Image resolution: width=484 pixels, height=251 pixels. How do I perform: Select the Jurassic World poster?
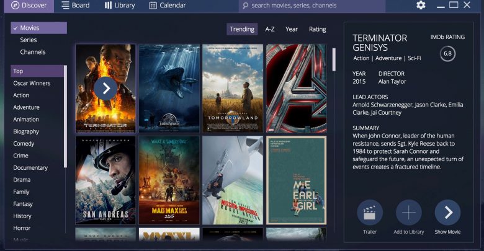click(x=169, y=89)
